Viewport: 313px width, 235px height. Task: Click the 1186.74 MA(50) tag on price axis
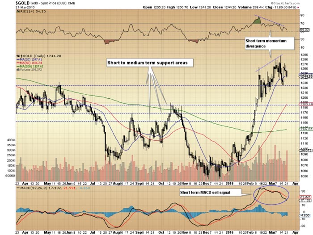306,104
